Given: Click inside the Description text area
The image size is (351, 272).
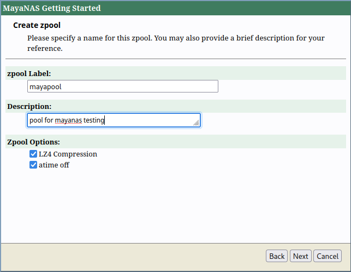Looking at the screenshot, I should click(153, 120).
